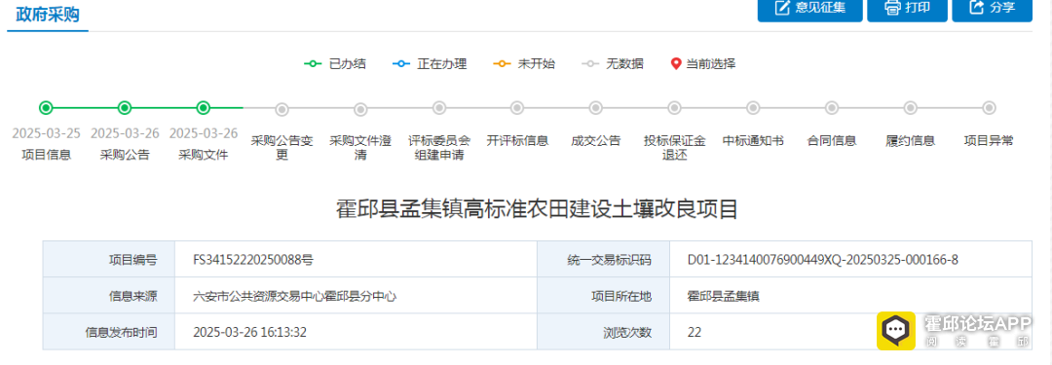Select the 采购公告变更 step circle
1052x365 pixels.
click(x=282, y=109)
